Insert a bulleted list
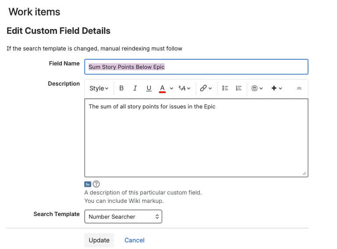Image resolution: width=337 pixels, height=249 pixels. point(225,88)
